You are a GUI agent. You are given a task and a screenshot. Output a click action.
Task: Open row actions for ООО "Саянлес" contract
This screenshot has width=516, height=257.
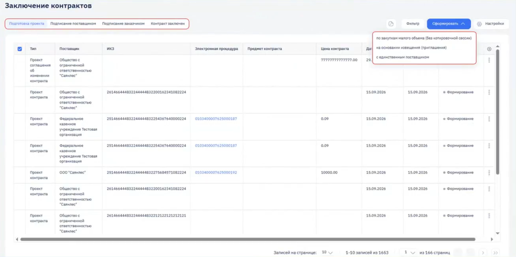click(489, 173)
